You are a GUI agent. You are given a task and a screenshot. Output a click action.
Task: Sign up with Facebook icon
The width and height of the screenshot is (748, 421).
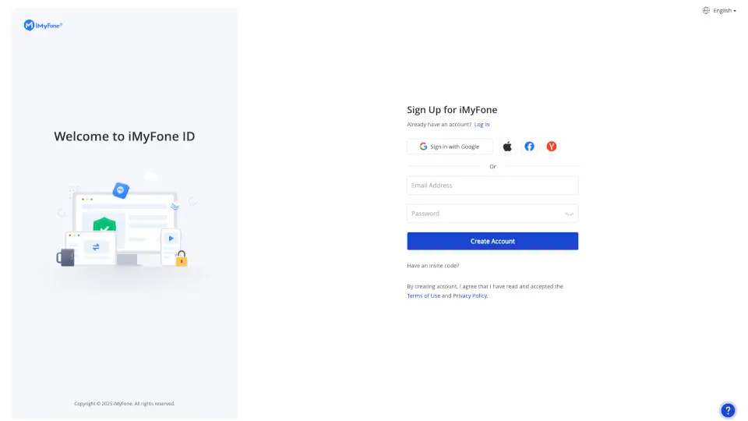pos(529,147)
